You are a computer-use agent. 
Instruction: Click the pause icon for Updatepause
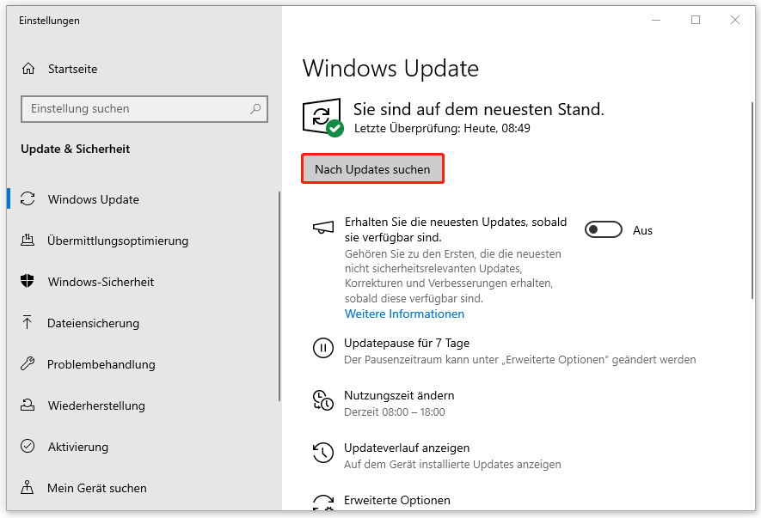[x=323, y=348]
